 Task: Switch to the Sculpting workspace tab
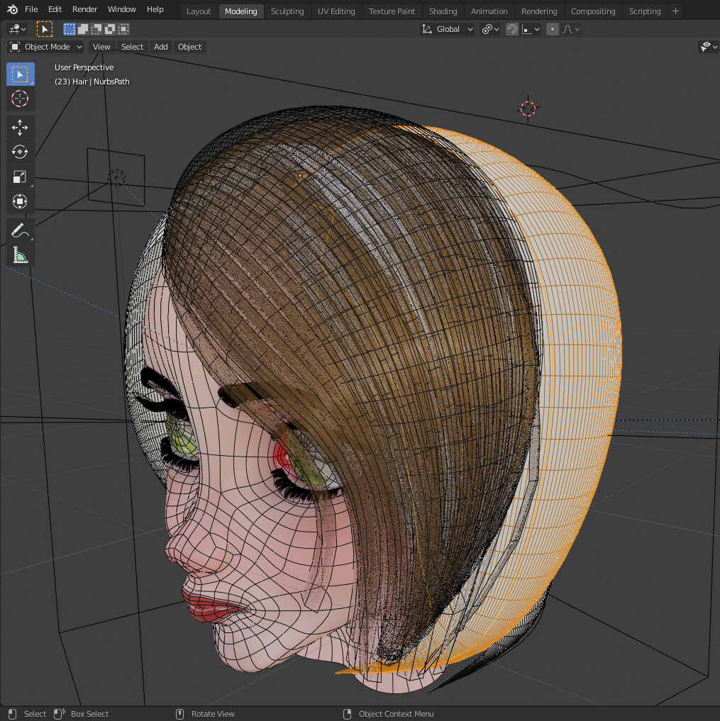[287, 11]
